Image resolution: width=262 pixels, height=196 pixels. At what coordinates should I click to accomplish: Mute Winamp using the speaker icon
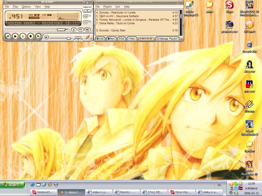tap(47, 38)
